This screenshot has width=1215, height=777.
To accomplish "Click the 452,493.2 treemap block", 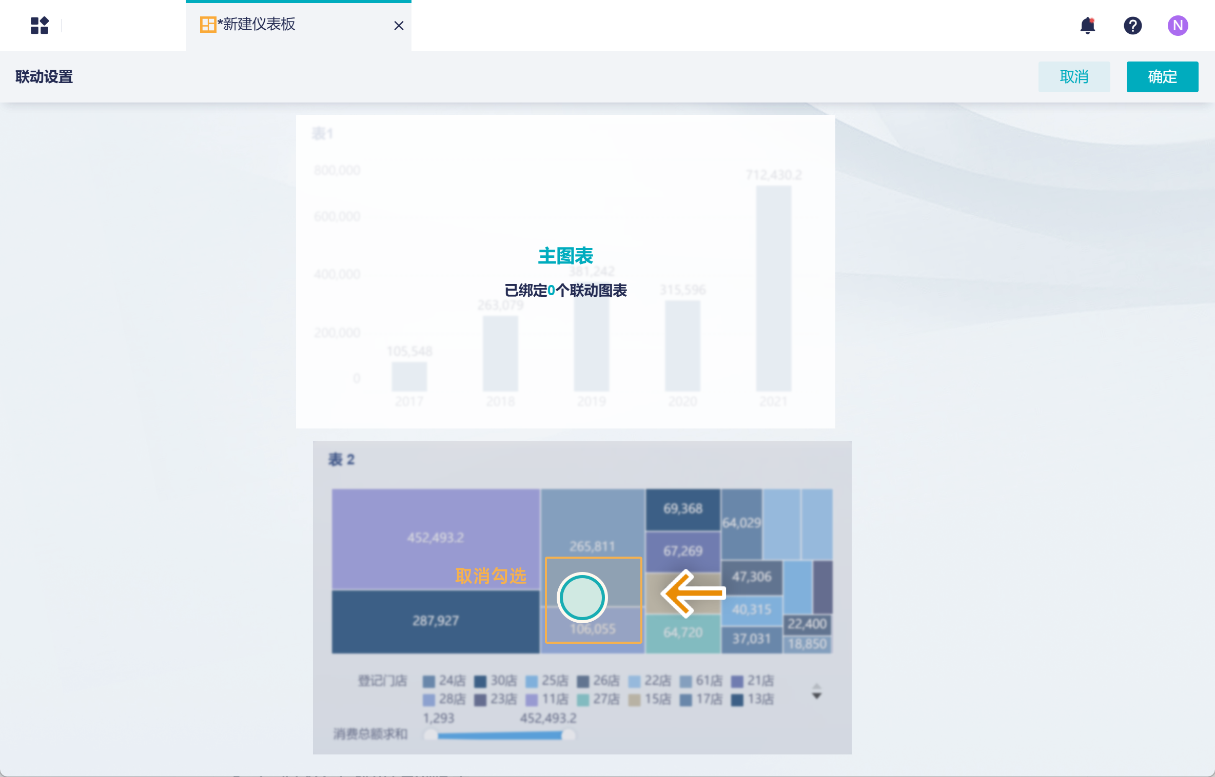I will point(435,538).
